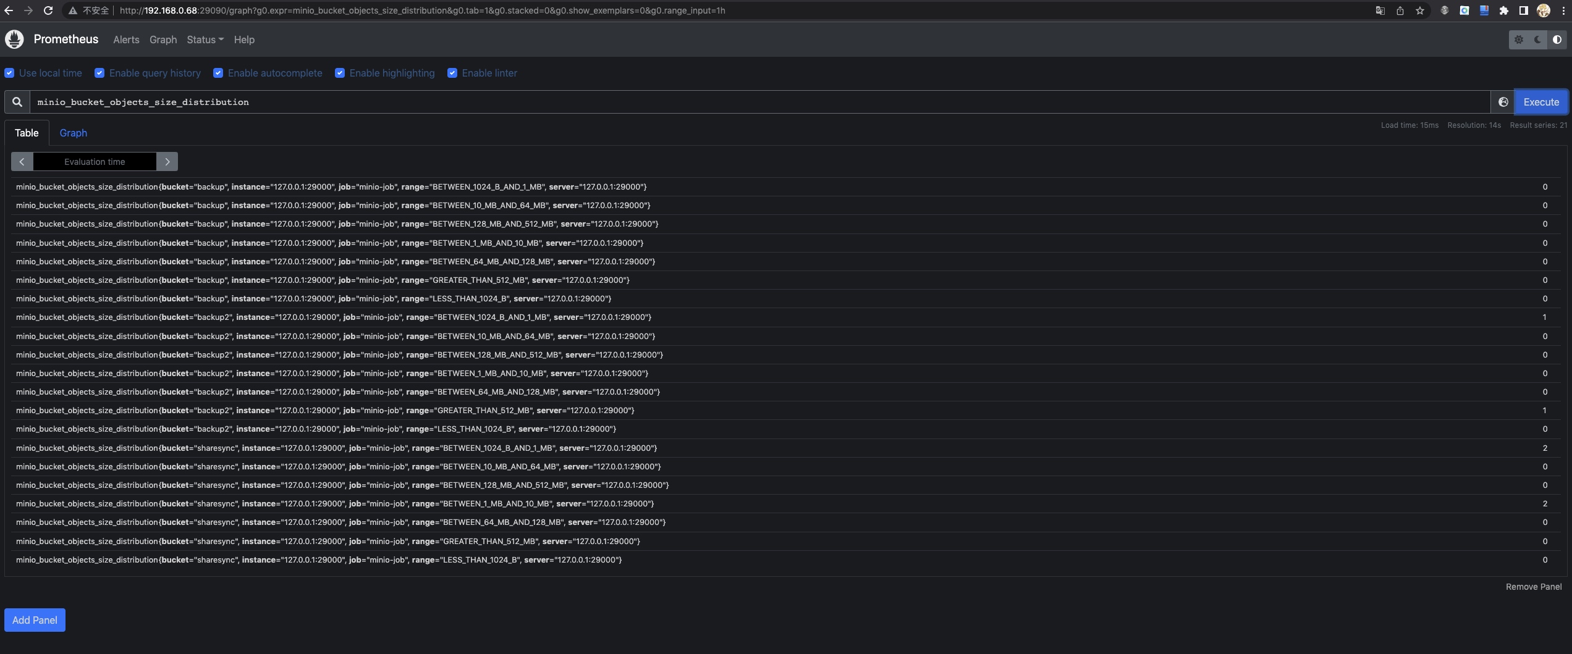Toggle Enable autocomplete checkbox
Viewport: 1572px width, 654px height.
(218, 73)
